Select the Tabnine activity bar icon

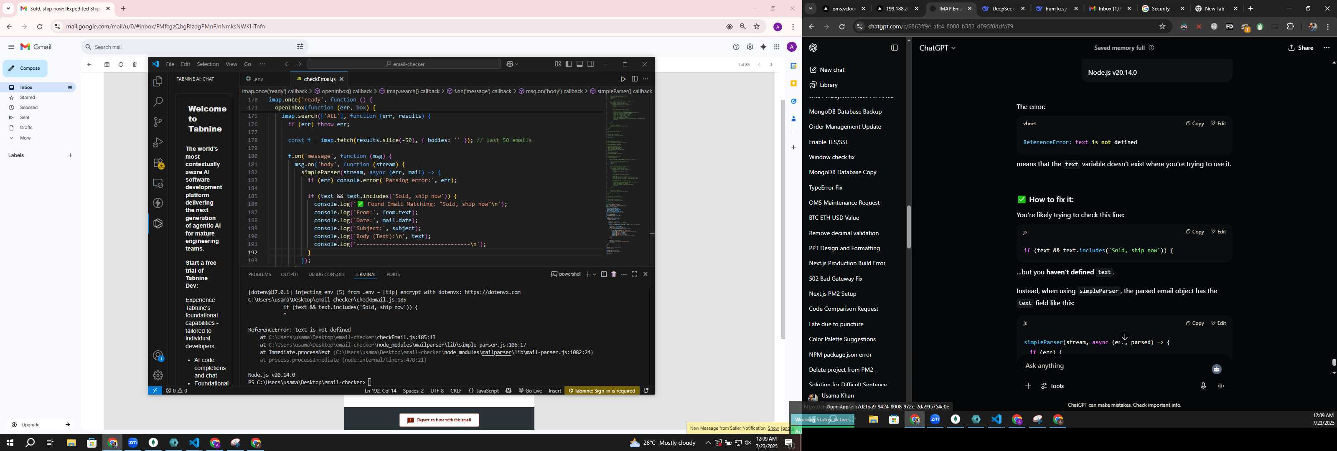pyautogui.click(x=158, y=223)
